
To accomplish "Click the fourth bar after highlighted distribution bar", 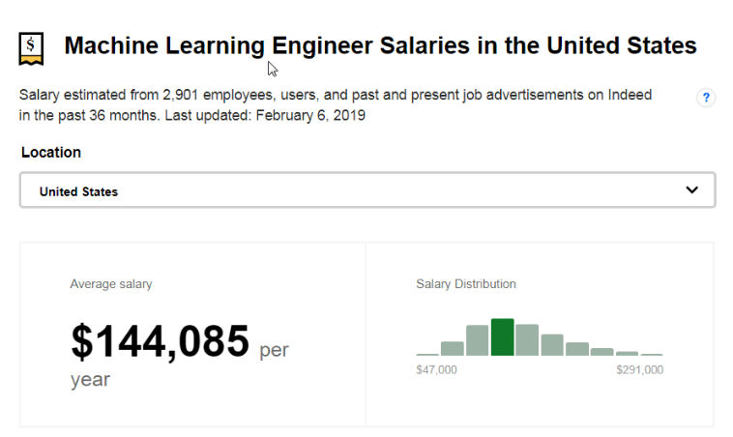I will click(x=602, y=352).
